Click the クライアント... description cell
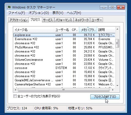The height and width of the screenshot is (115, 131). (106, 68)
